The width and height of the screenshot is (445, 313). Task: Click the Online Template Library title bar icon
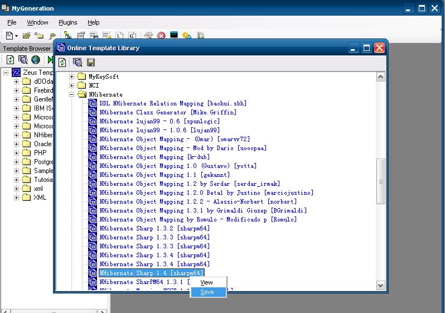60,47
